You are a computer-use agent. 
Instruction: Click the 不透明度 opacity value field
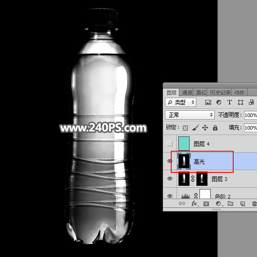click(250, 115)
